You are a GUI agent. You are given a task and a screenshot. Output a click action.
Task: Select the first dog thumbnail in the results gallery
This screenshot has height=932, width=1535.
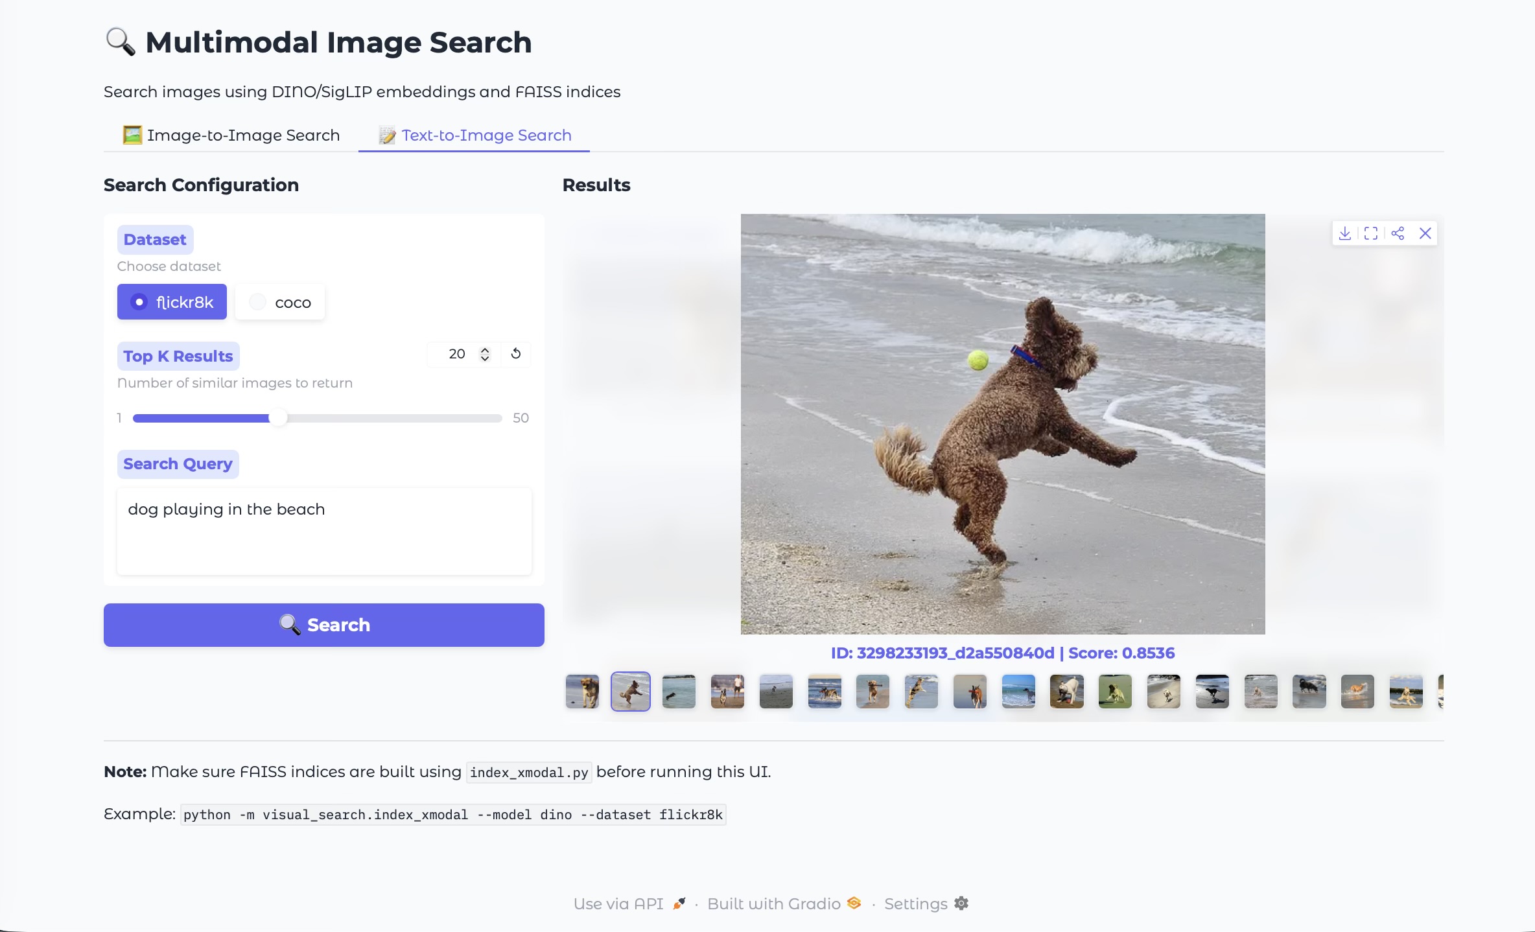[581, 692]
